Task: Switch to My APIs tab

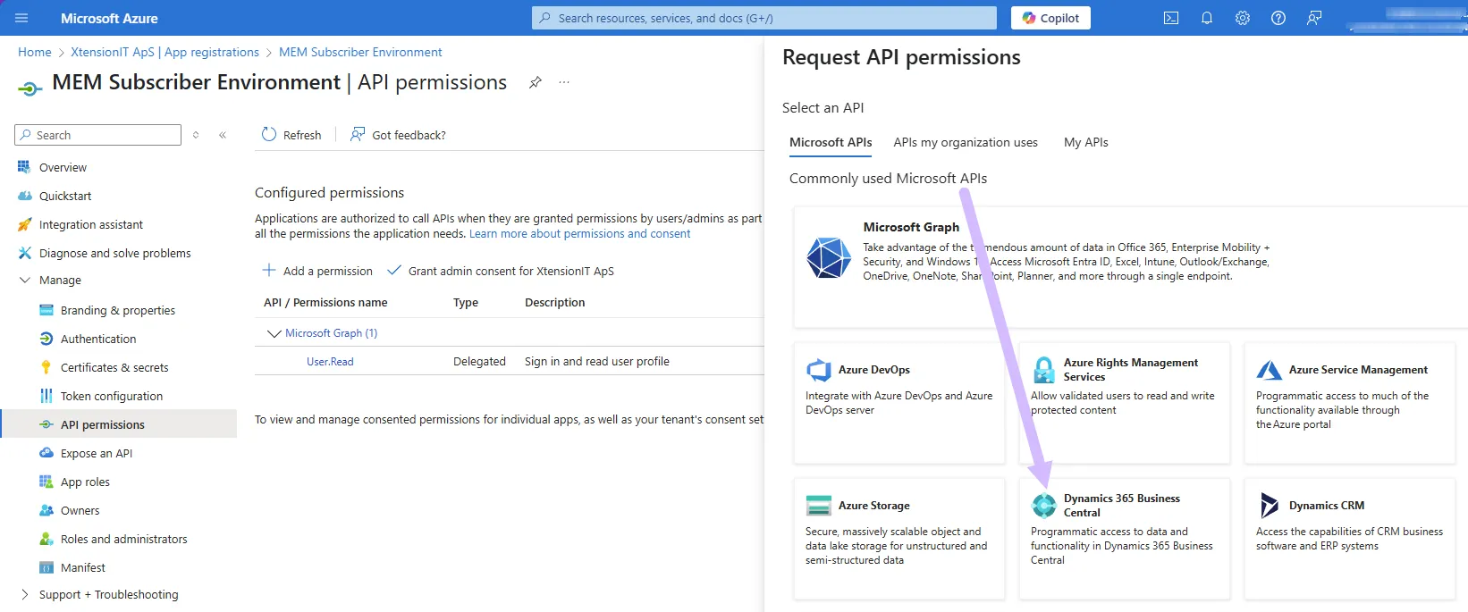Action: click(x=1085, y=142)
